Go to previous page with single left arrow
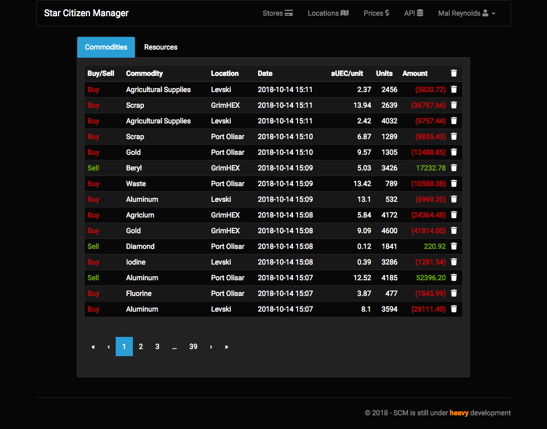 pyautogui.click(x=109, y=347)
